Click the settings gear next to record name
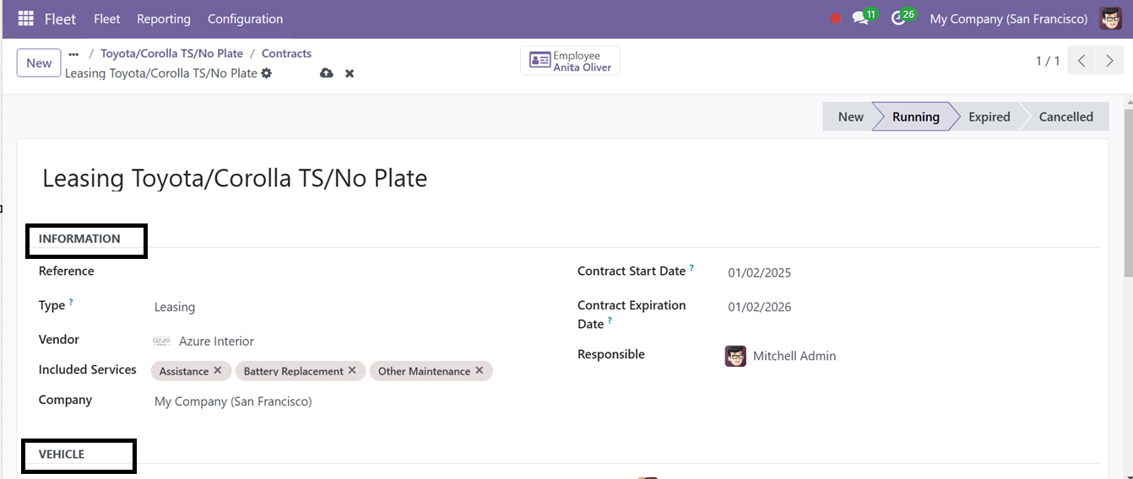 [267, 73]
